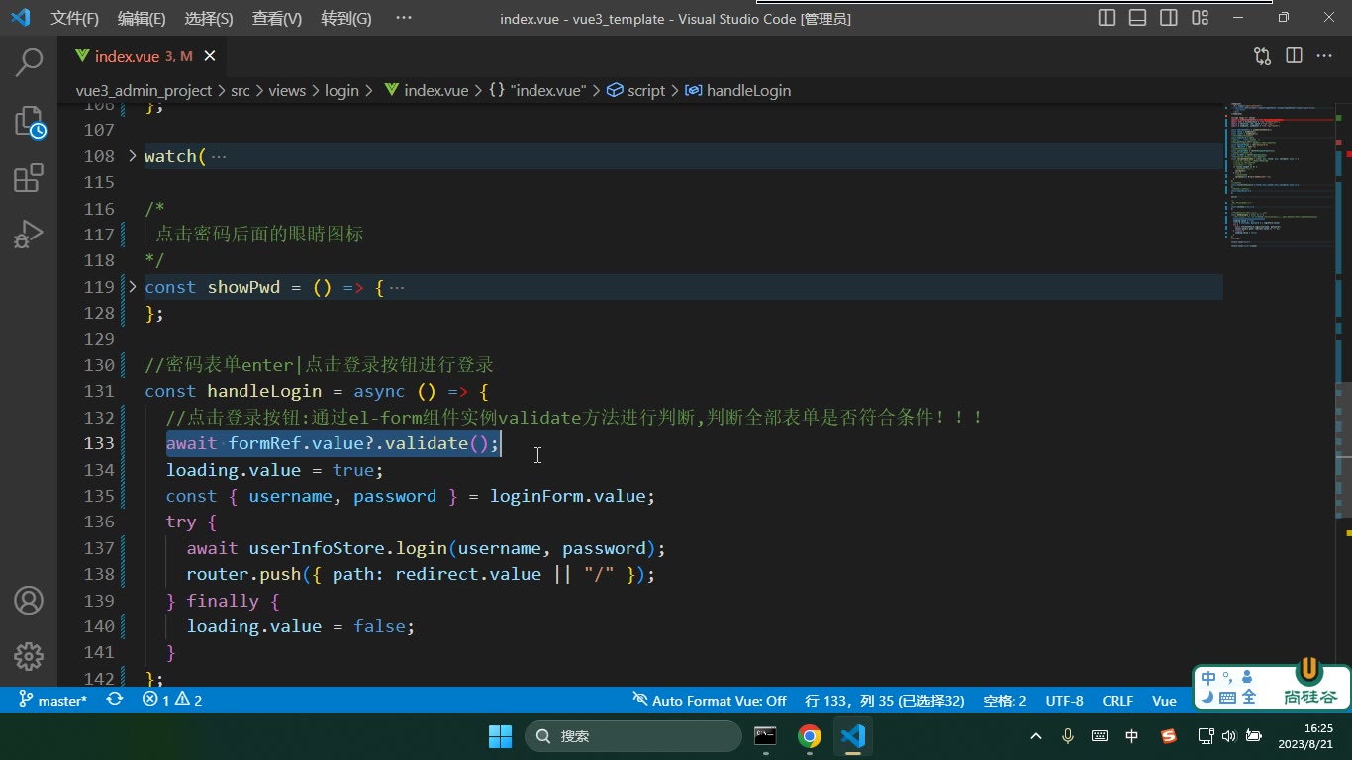This screenshot has width=1352, height=760.
Task: Open the Vue language mode selector
Action: (x=1164, y=700)
